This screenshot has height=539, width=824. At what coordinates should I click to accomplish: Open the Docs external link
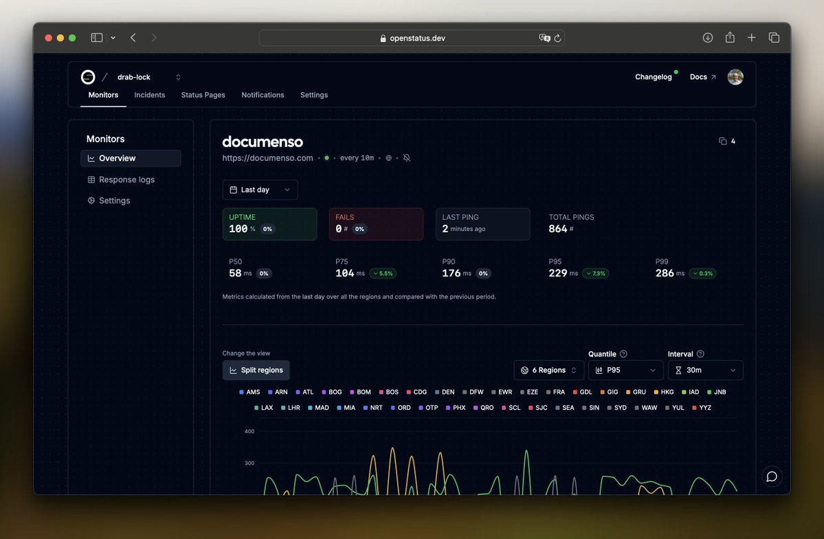coord(702,77)
